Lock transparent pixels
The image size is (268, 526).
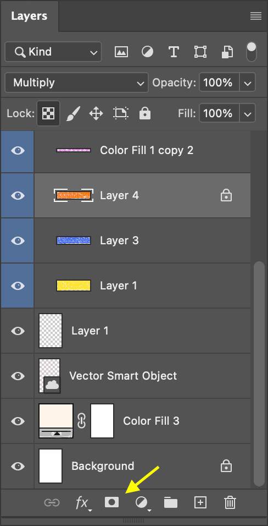click(x=48, y=113)
